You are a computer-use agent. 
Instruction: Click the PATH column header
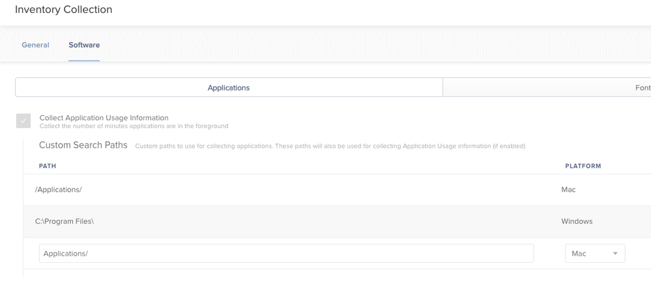point(48,166)
